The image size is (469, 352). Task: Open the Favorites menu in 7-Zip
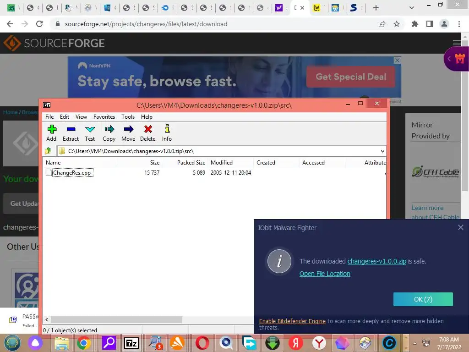tap(104, 117)
